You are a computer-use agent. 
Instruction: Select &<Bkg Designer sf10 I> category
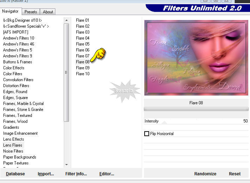tap(22, 20)
